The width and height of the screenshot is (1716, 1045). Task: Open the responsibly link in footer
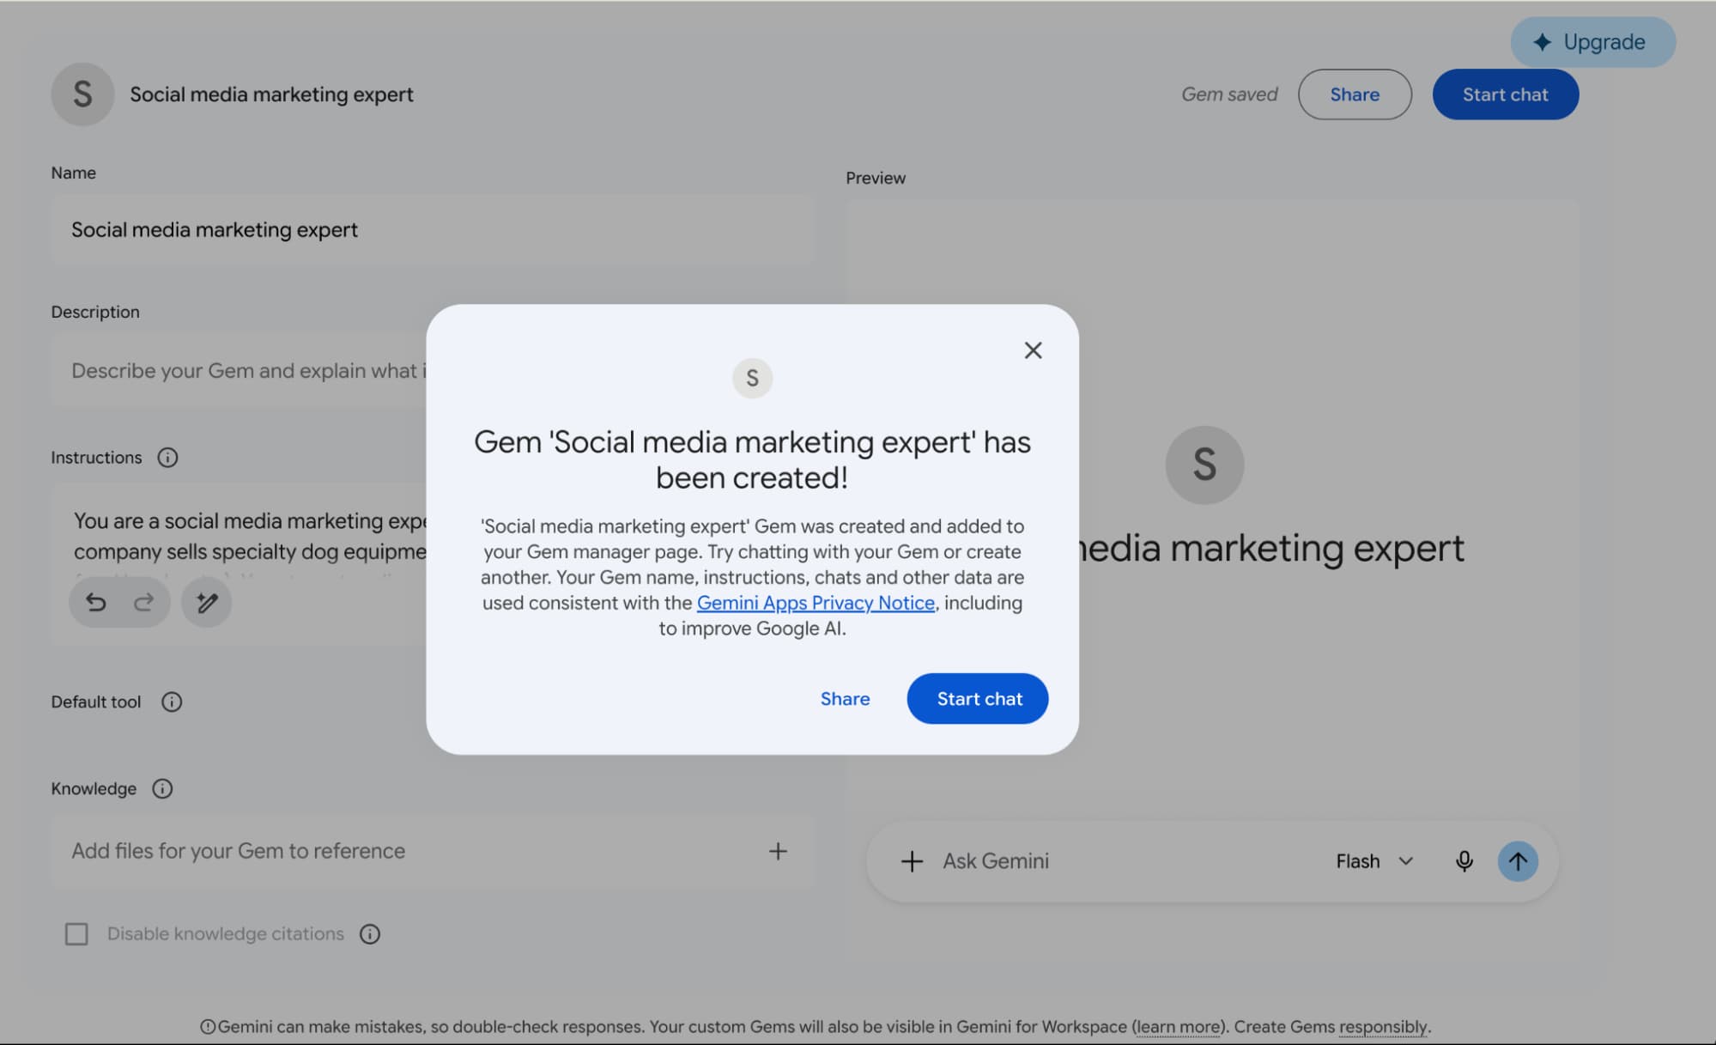click(1383, 1026)
